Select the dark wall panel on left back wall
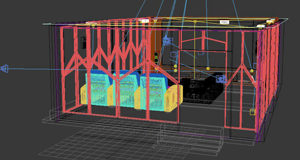300x160 pixels. (x=83, y=42)
